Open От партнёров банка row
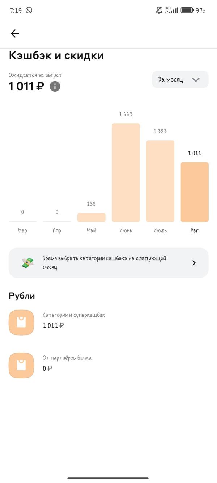Screen dimensions: 217x483 pos(109,365)
